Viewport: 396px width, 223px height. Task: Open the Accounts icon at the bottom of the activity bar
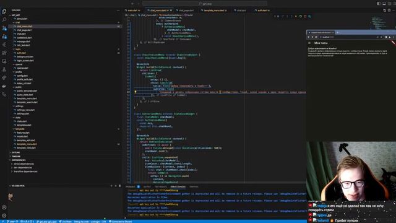tap(4, 208)
